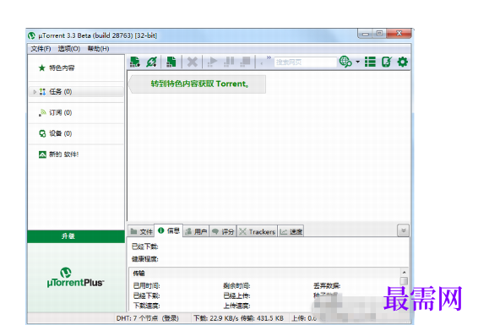478x325 pixels.
Task: Open the 帮助(H) menu
Action: click(x=98, y=49)
